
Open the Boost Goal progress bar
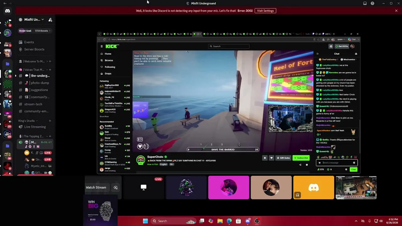pyautogui.click(x=35, y=31)
